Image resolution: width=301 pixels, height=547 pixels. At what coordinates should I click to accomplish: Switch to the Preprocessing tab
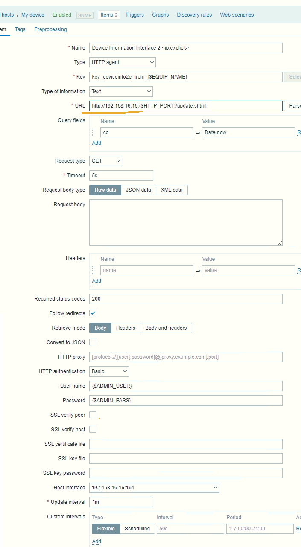(x=50, y=29)
